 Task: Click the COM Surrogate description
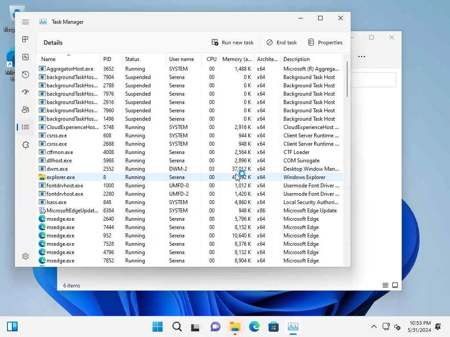[x=301, y=161]
